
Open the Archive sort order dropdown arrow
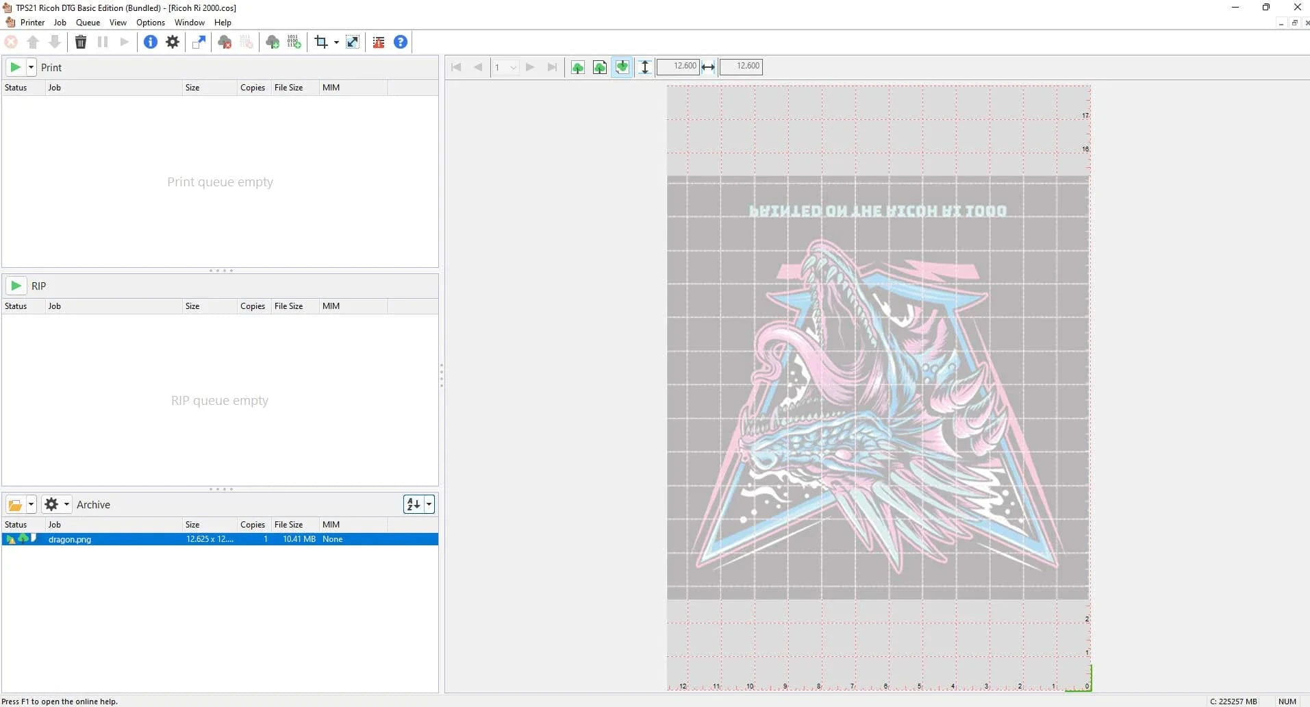tap(429, 505)
